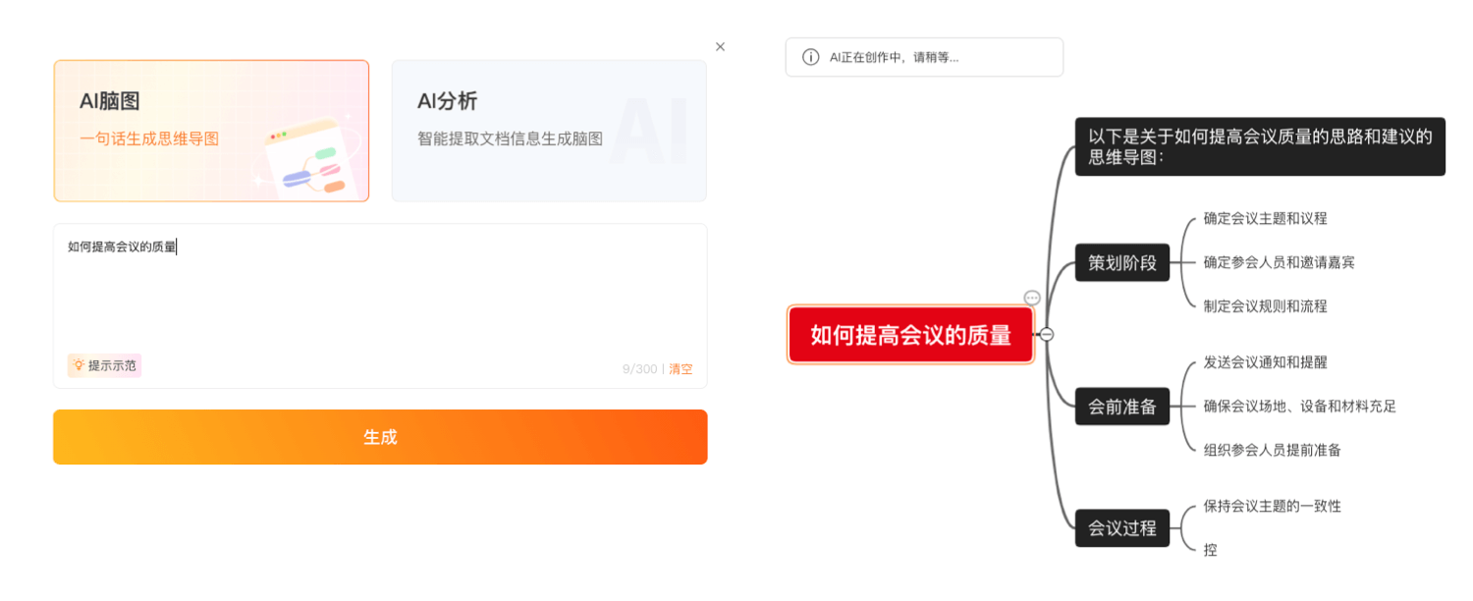The width and height of the screenshot is (1473, 601).
Task: Select the red central topic 如何提高会议的质量
Action: [x=911, y=335]
